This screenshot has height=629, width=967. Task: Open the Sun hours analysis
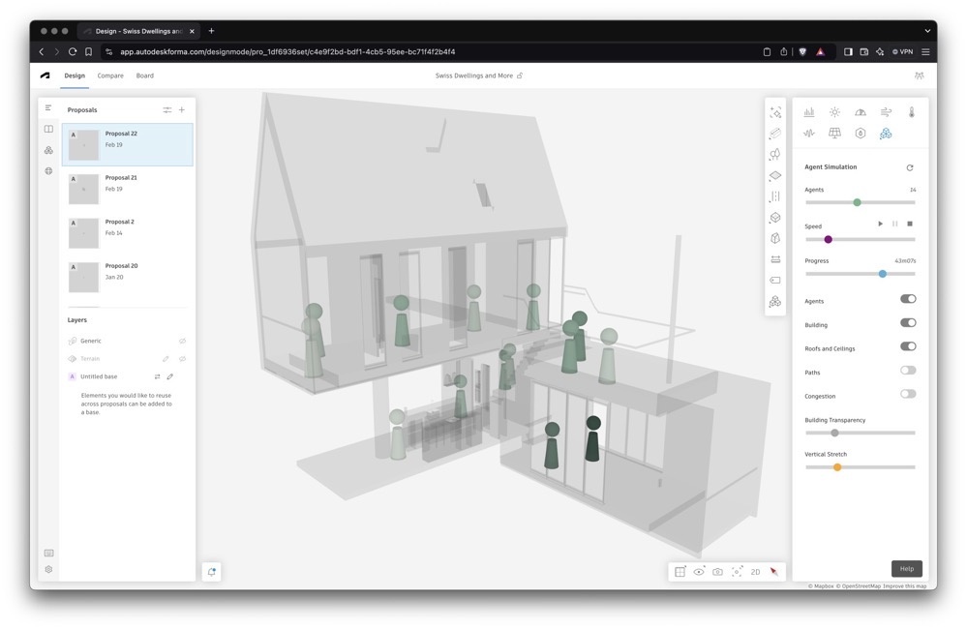pos(834,112)
